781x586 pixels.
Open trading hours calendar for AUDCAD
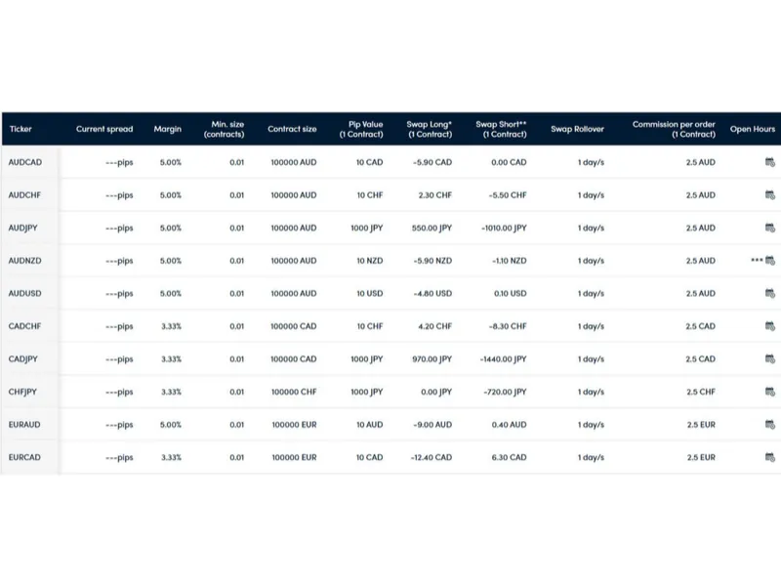tap(770, 162)
